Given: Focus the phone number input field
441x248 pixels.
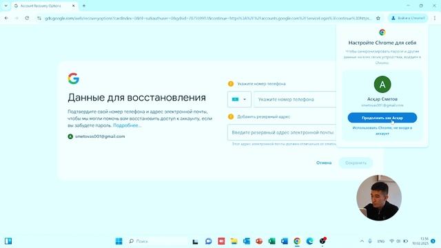Looking at the screenshot, I should click(295, 99).
